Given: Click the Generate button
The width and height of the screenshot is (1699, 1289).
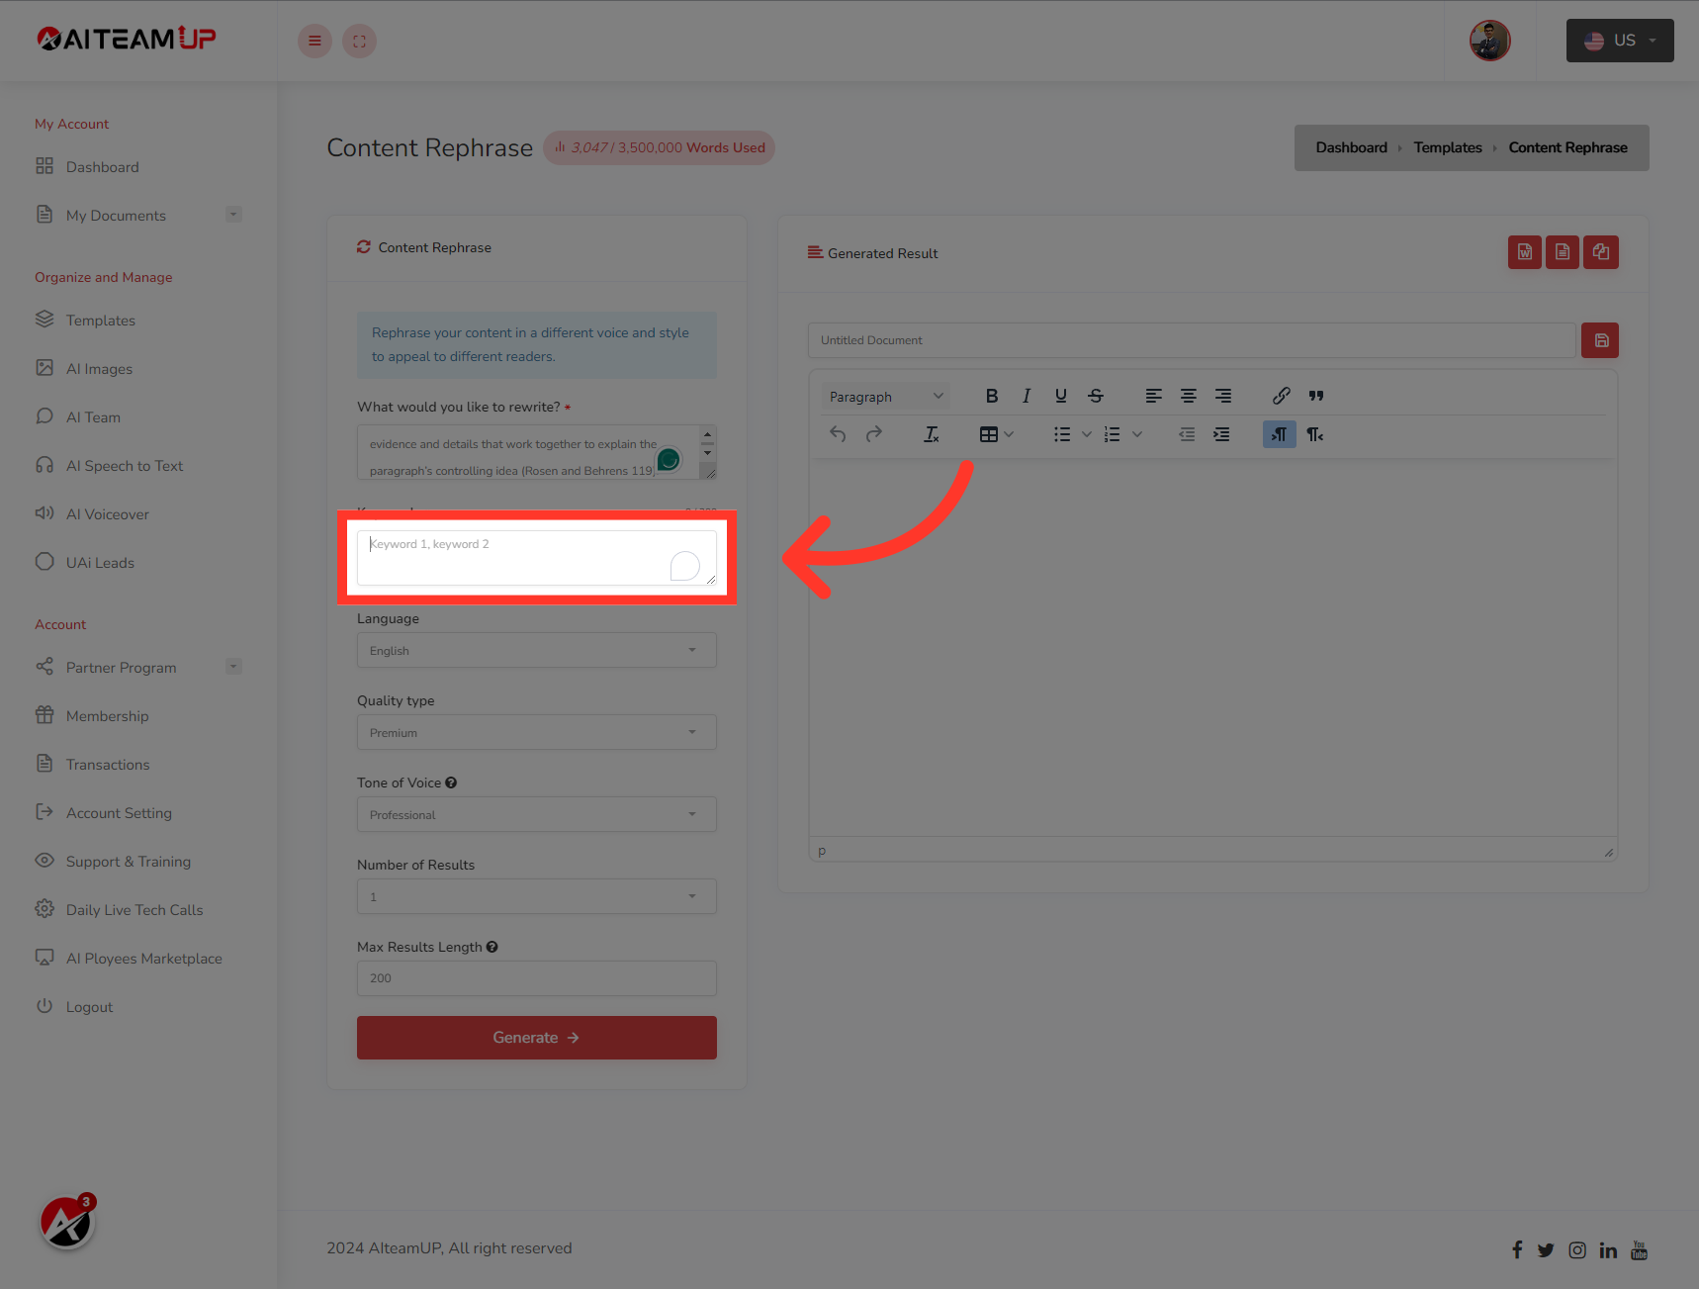Looking at the screenshot, I should 536,1037.
